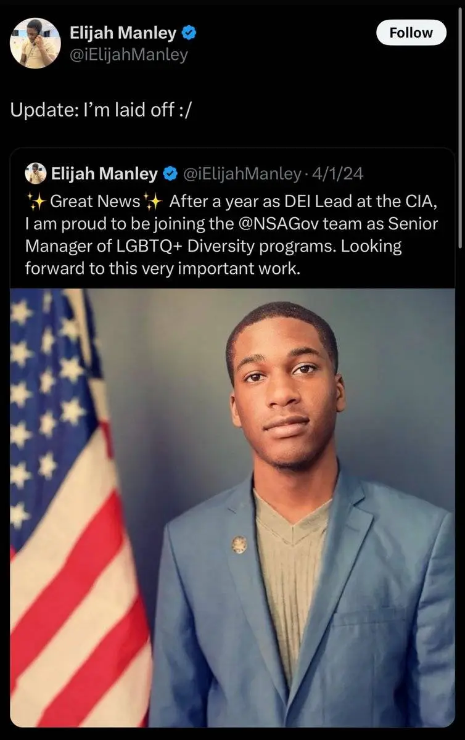465x740 pixels.
Task: Click sparkle emoji before "Great News"
Action: [35, 201]
